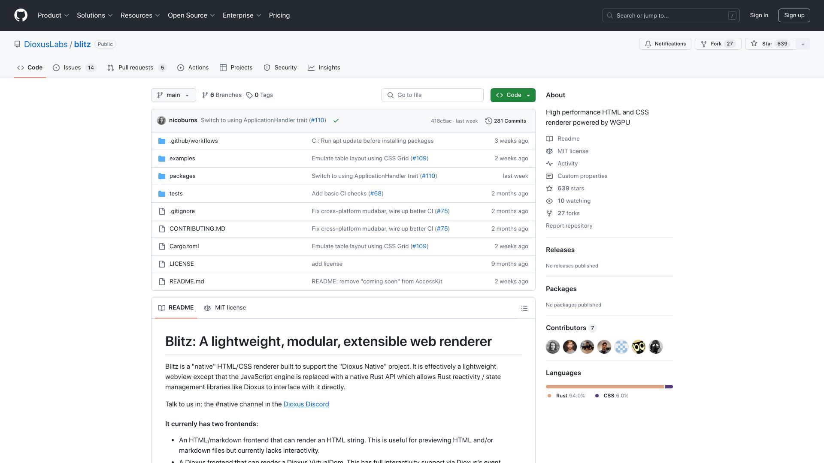Open Activity in About sidebar

(x=562, y=164)
